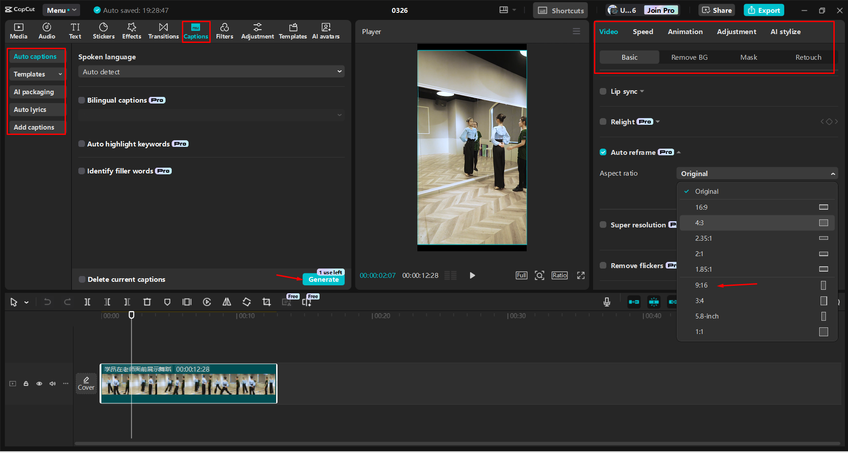The width and height of the screenshot is (848, 453).
Task: Open the Spoken language dropdown
Action: [211, 72]
